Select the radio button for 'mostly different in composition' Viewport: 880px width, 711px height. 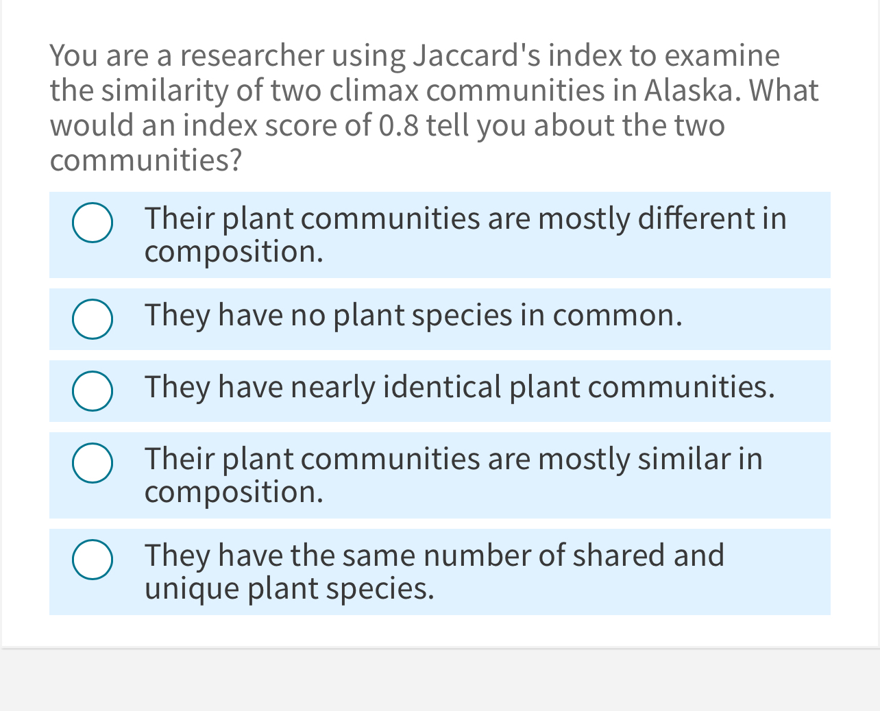click(x=93, y=222)
